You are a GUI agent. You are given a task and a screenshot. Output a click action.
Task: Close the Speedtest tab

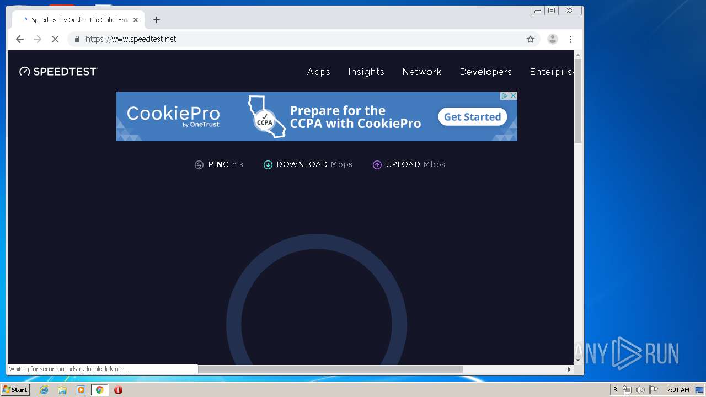pyautogui.click(x=136, y=20)
